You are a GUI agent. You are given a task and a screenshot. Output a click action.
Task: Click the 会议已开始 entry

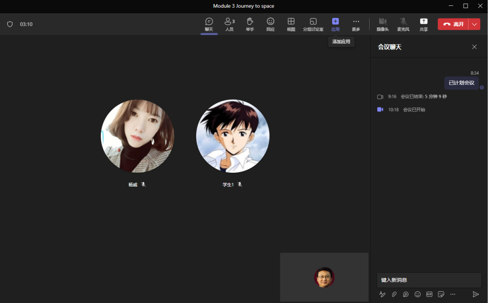[x=414, y=110]
